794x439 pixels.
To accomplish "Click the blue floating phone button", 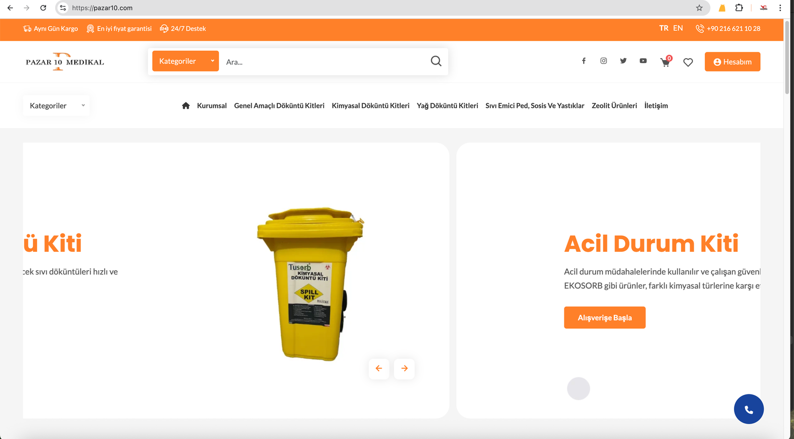I will pyautogui.click(x=748, y=409).
